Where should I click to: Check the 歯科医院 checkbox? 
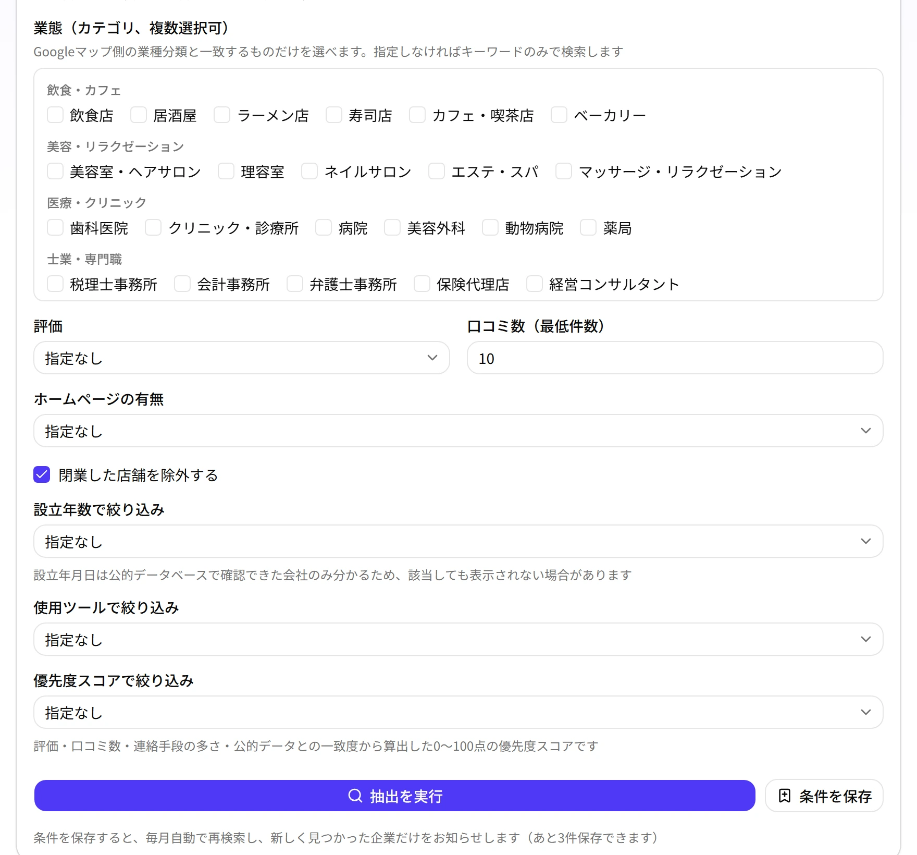(55, 227)
